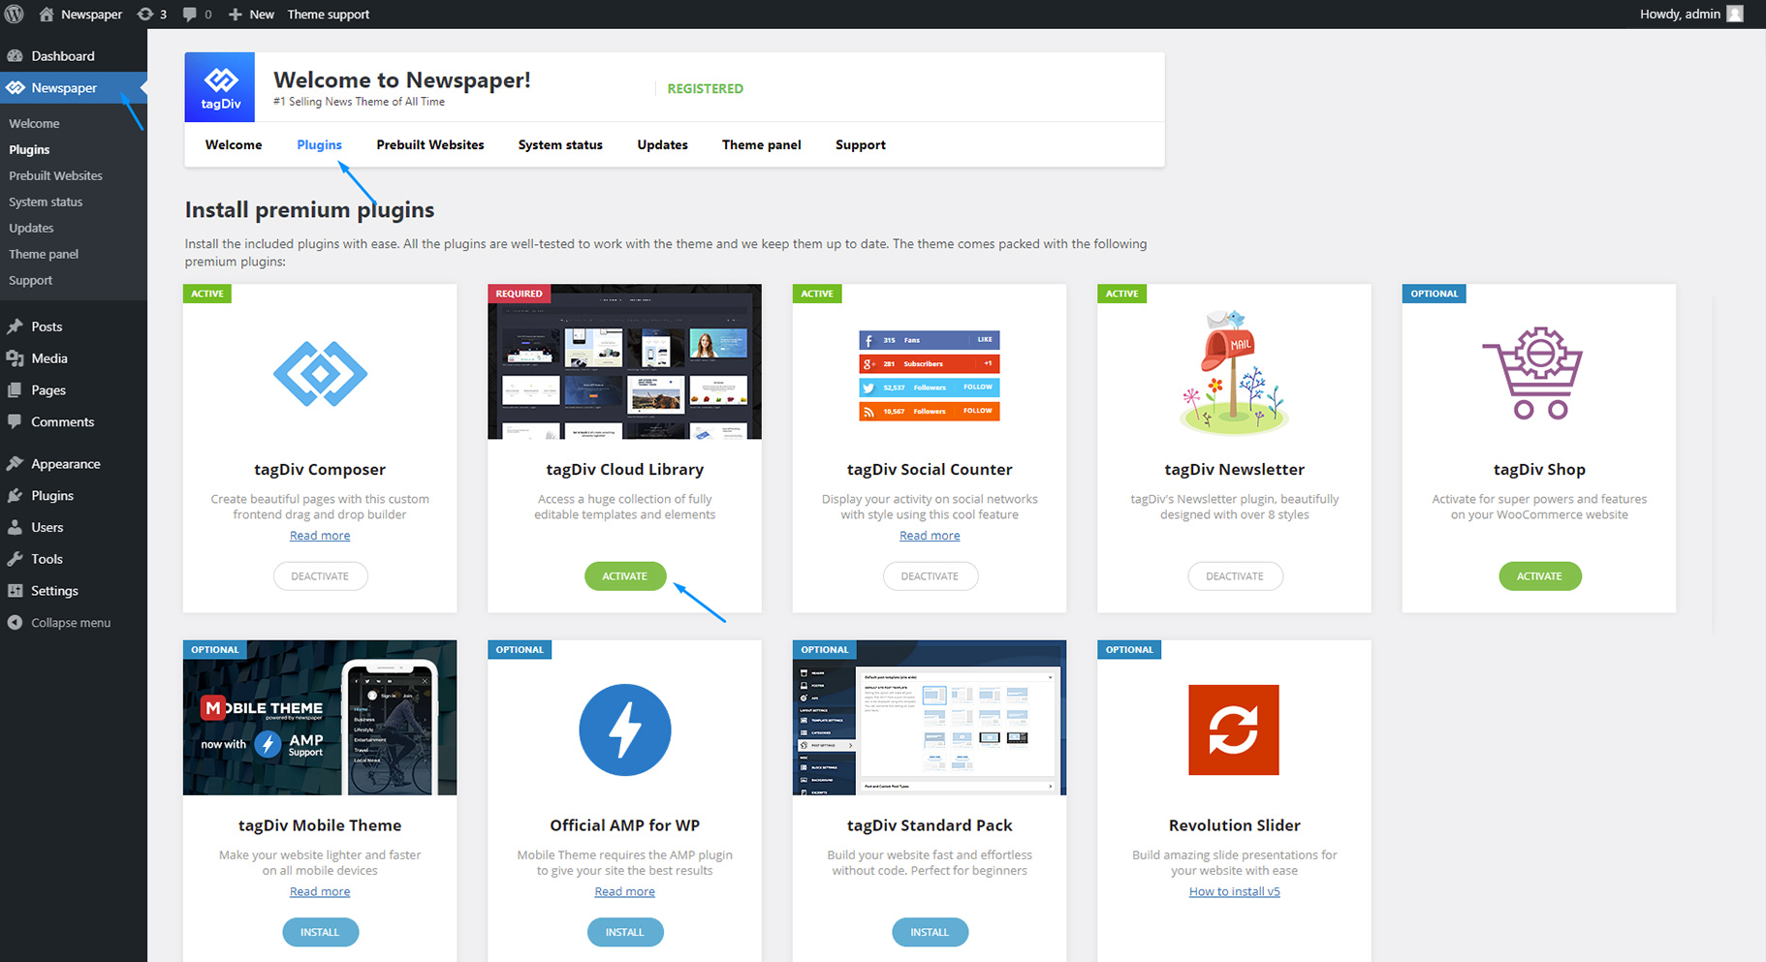Open Support in sidebar submenu

click(x=31, y=281)
